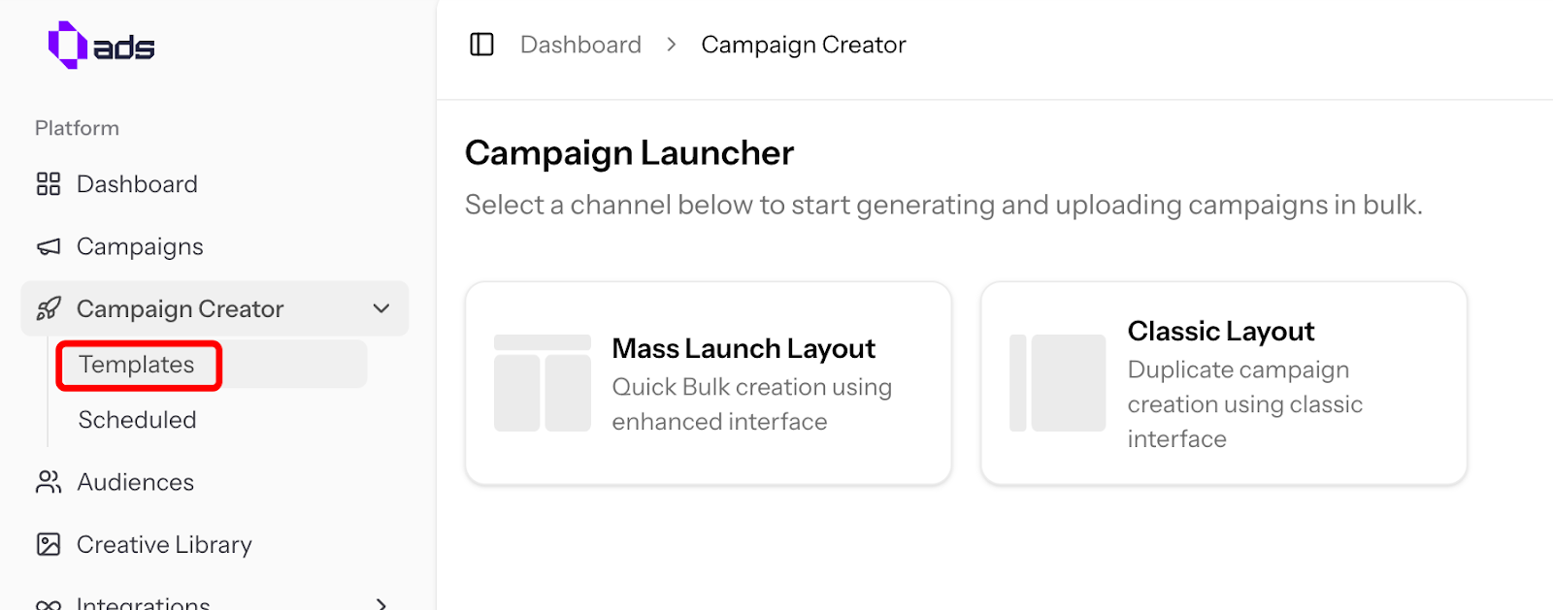This screenshot has height=610, width=1553.
Task: Select Campaign Creator in the breadcrumb
Action: point(803,44)
